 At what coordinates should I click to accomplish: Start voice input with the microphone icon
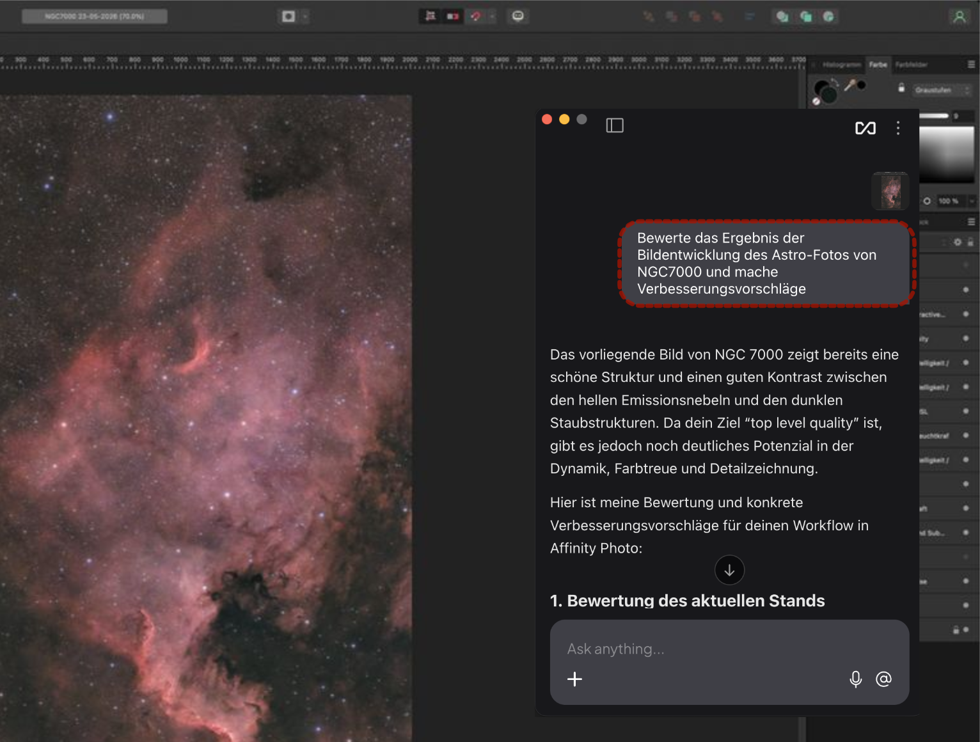pyautogui.click(x=856, y=679)
